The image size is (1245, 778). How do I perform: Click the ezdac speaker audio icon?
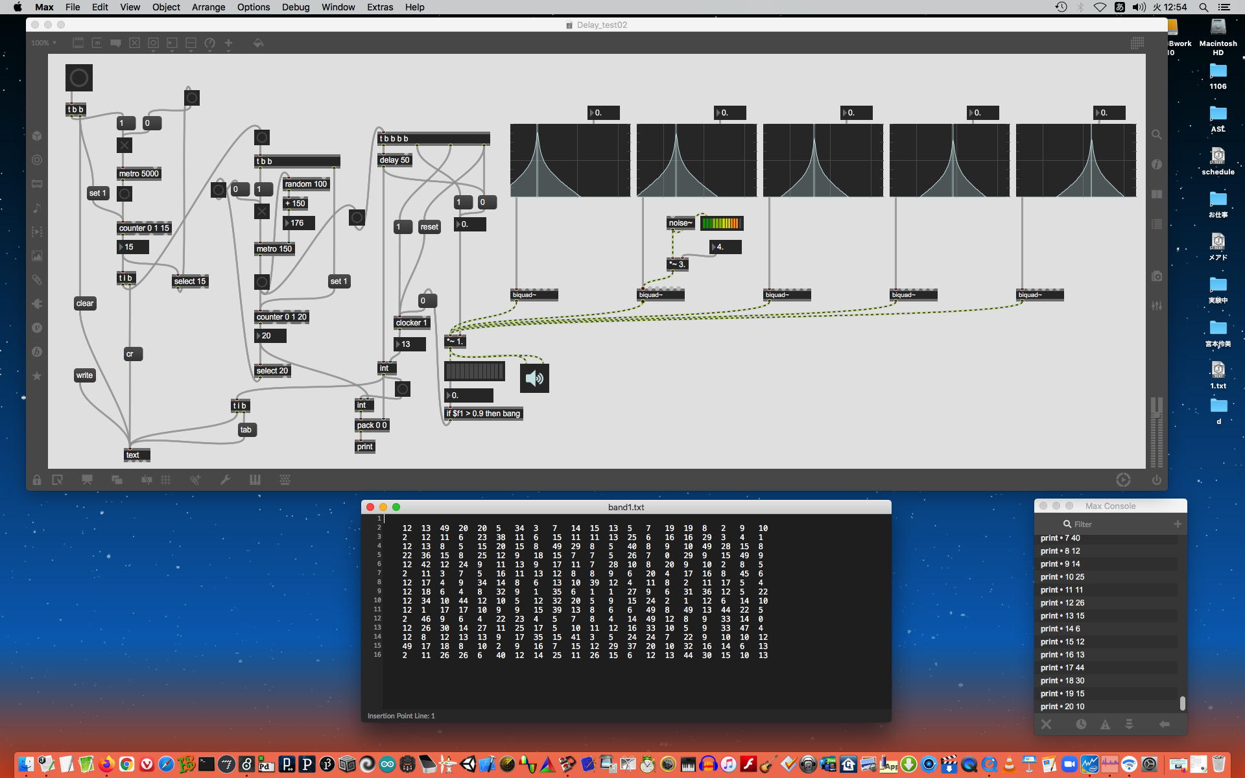[x=534, y=379]
